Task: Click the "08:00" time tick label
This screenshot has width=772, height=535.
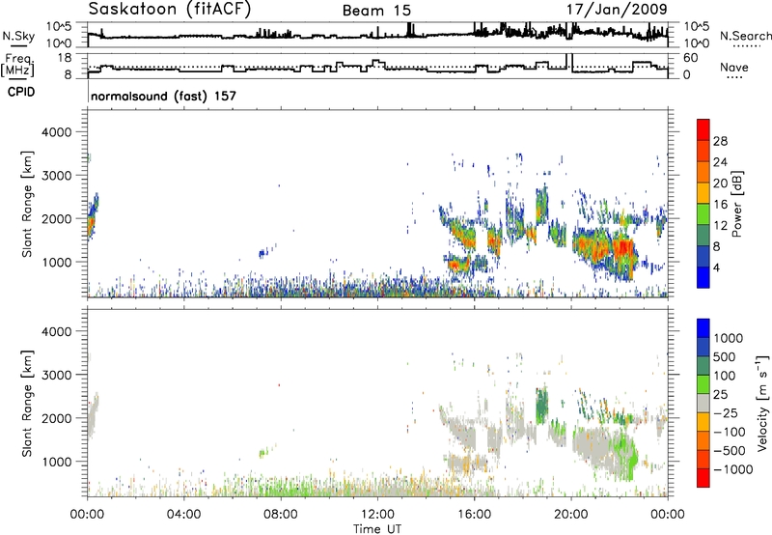Action: coord(281,515)
